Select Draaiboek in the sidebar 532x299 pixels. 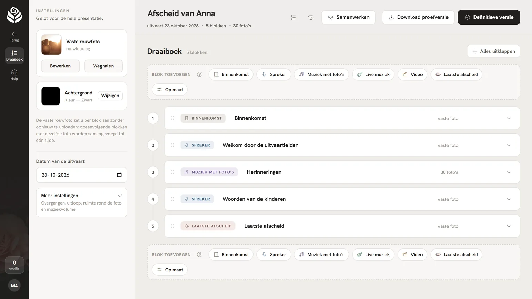click(14, 55)
